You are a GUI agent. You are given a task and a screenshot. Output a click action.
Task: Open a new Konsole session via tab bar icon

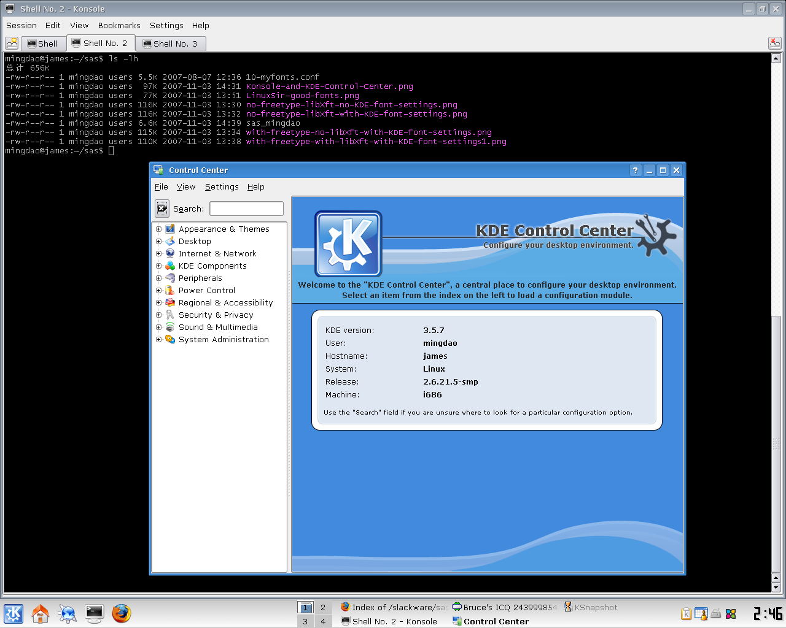pyautogui.click(x=12, y=43)
